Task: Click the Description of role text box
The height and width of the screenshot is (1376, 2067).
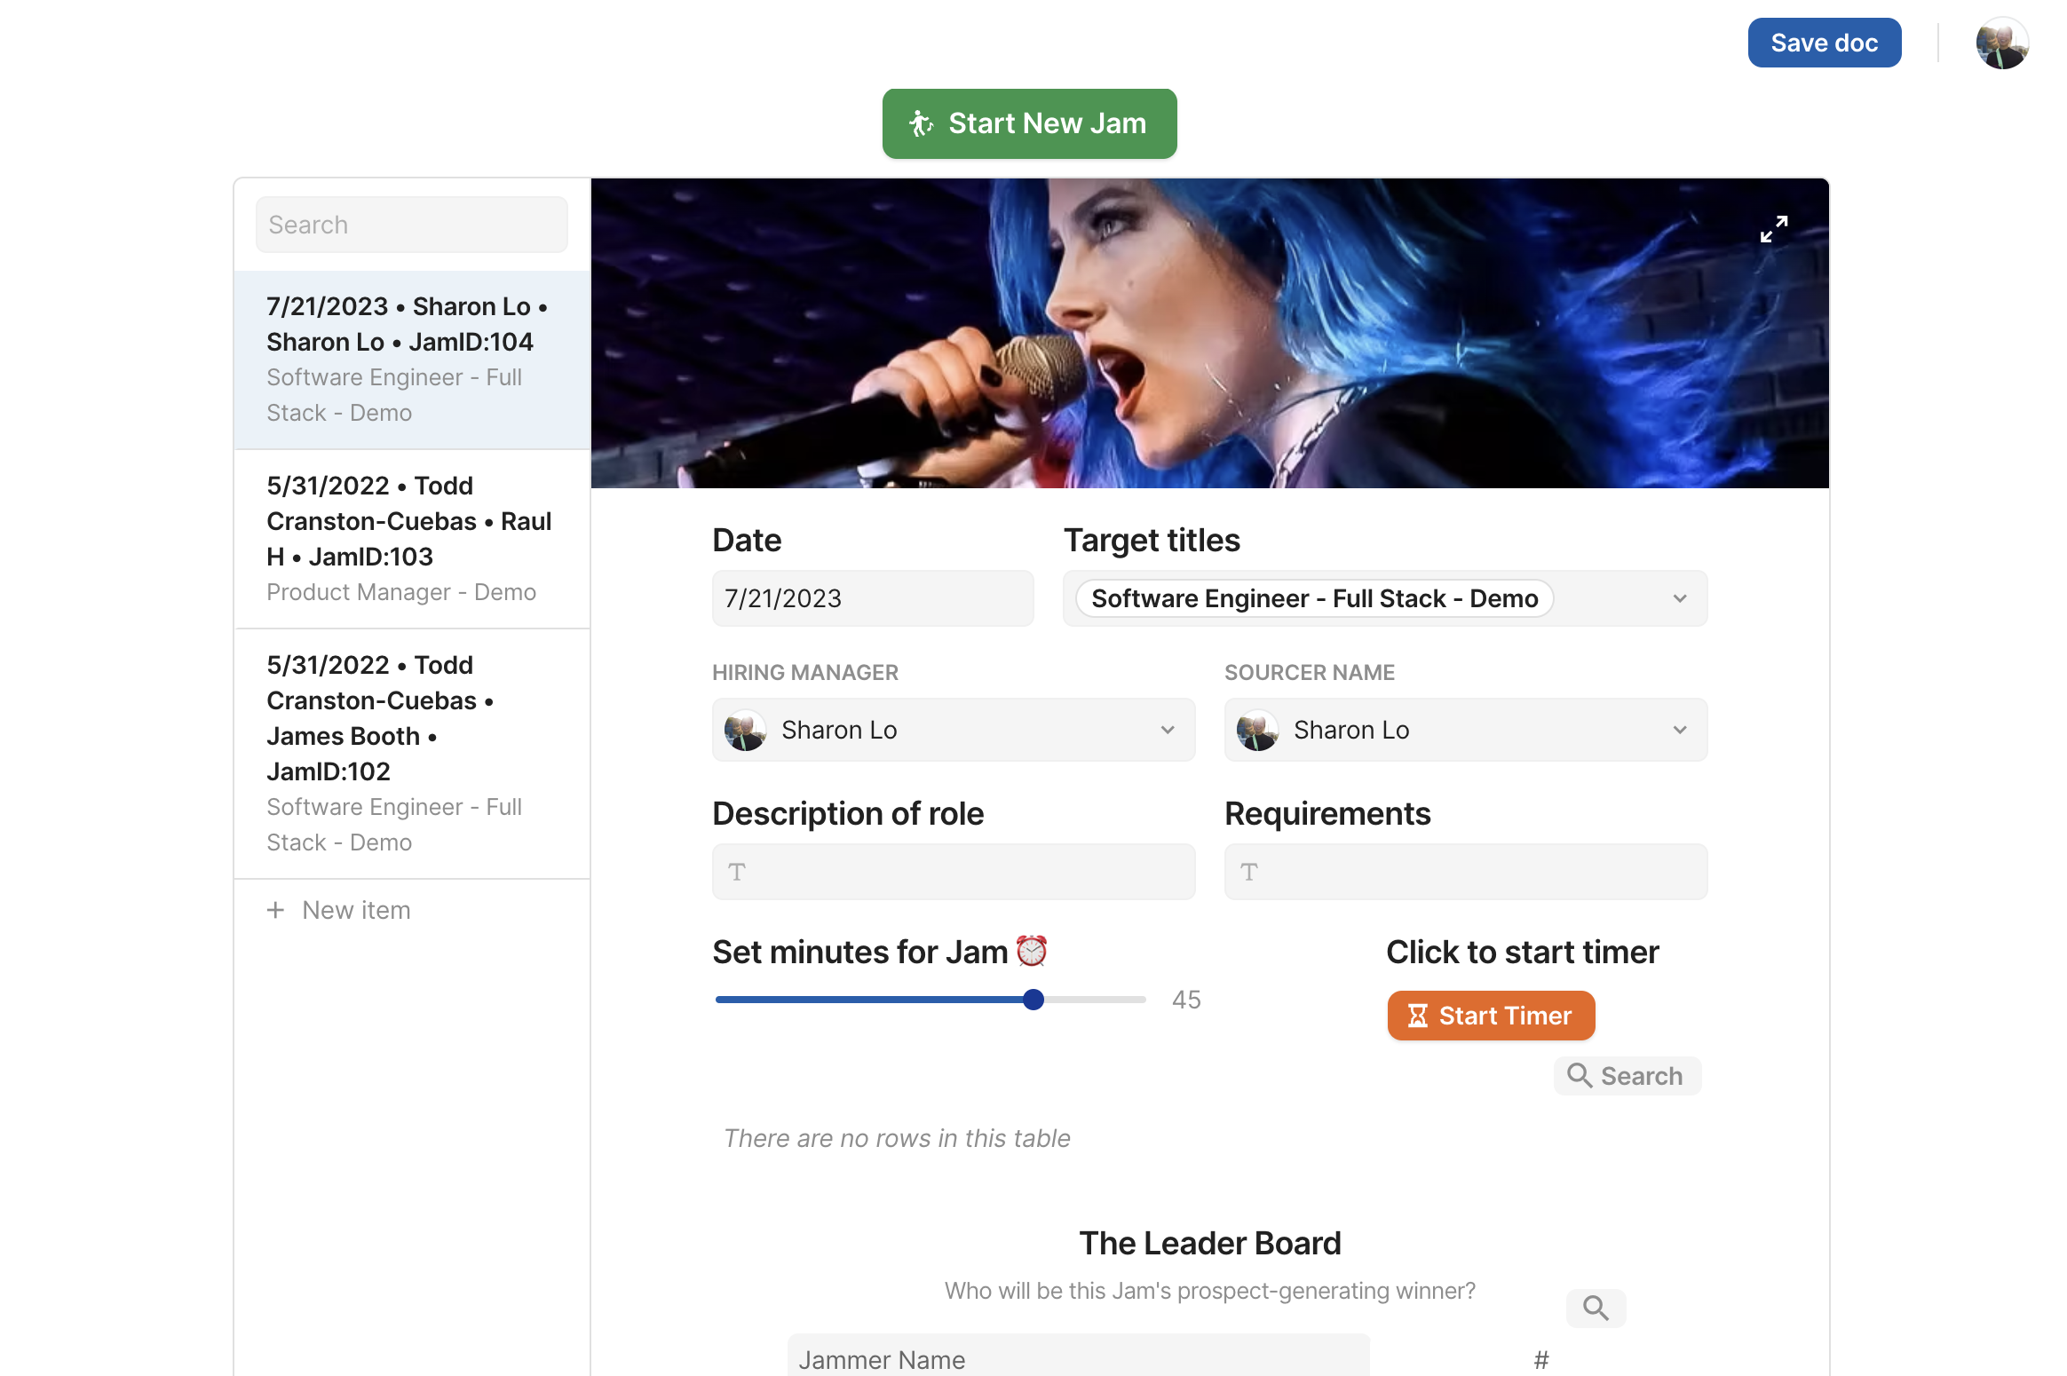Action: [x=953, y=872]
